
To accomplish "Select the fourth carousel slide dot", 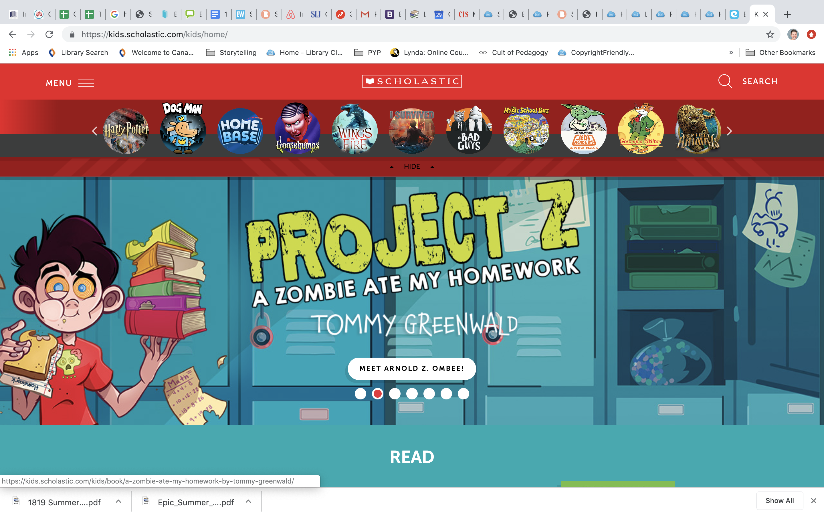I will 412,394.
